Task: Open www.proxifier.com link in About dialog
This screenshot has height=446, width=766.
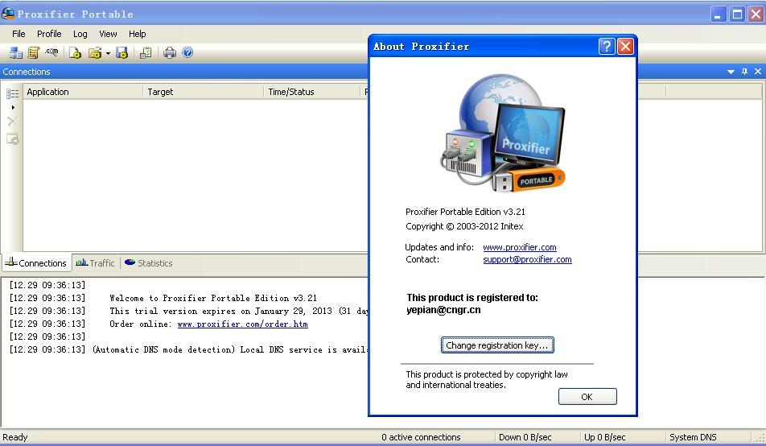Action: tap(520, 247)
